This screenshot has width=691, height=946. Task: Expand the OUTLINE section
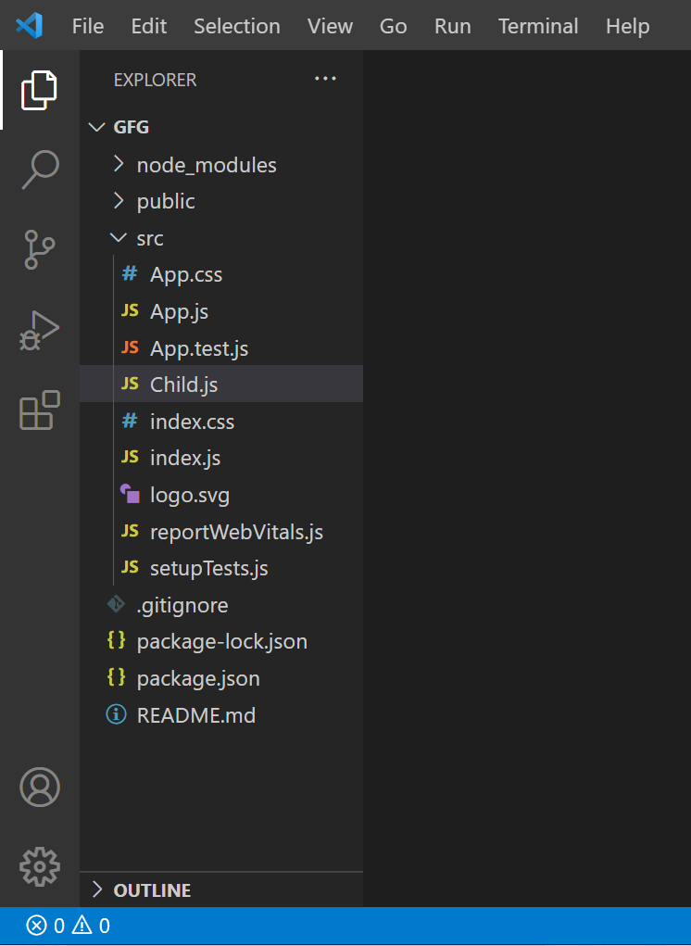tap(152, 890)
